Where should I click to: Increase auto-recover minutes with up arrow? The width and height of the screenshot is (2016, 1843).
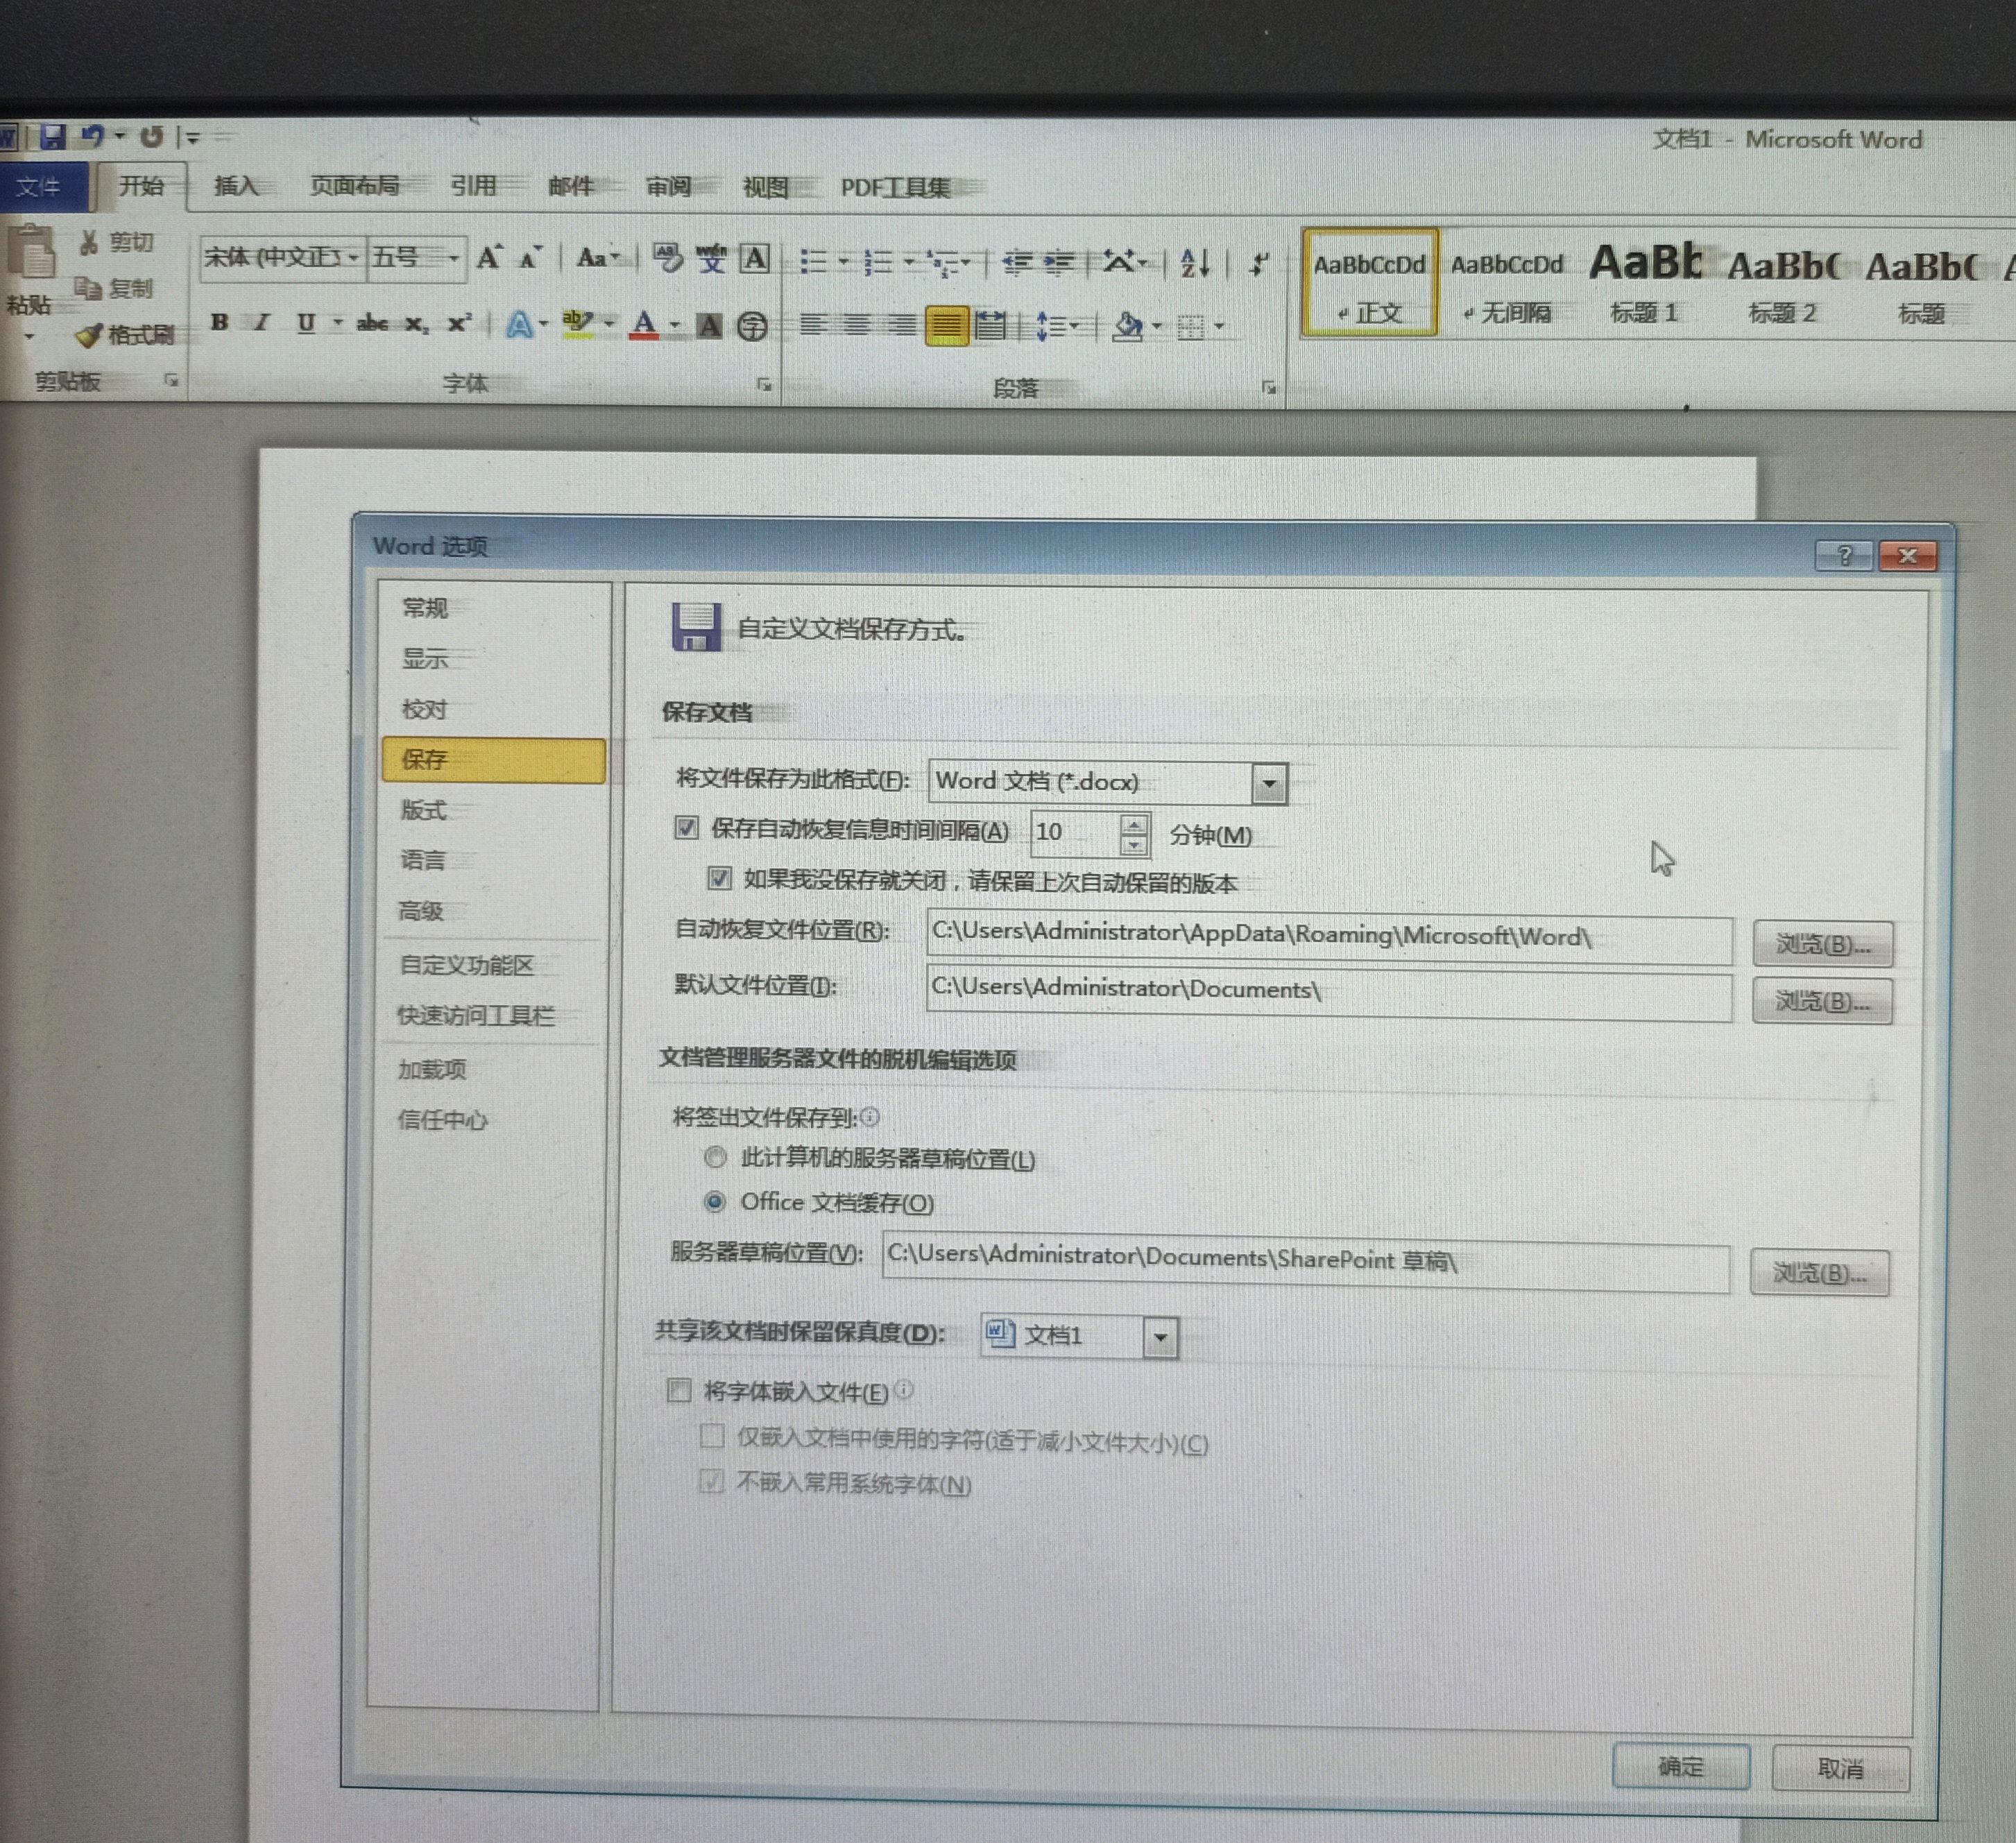[1133, 825]
